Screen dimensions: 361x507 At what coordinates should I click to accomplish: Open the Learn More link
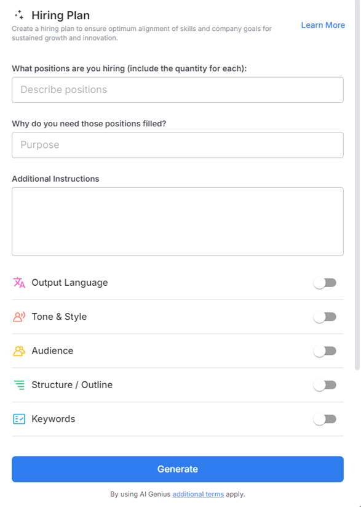(x=323, y=25)
